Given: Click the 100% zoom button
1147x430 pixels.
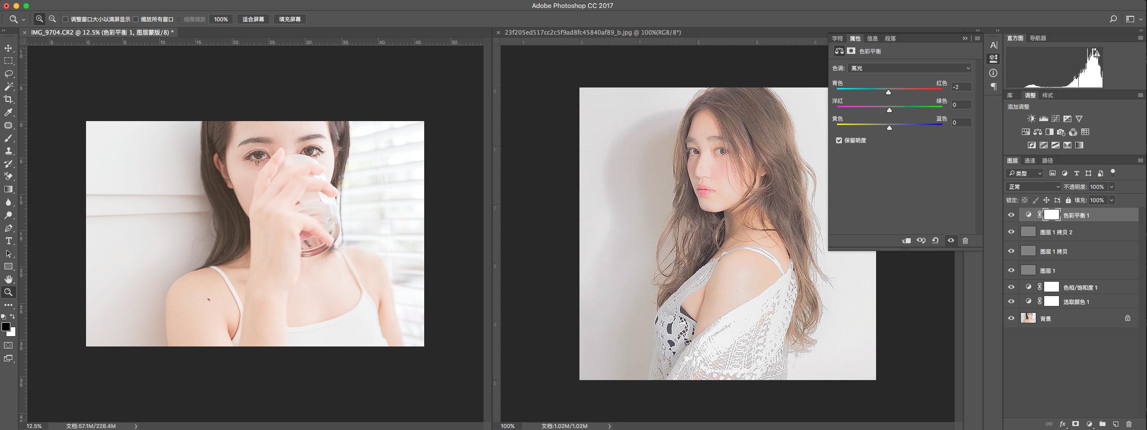Looking at the screenshot, I should [221, 19].
